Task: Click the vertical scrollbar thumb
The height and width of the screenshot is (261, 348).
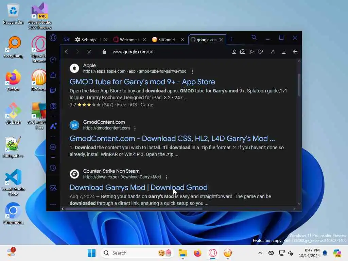Action: pyautogui.click(x=299, y=85)
